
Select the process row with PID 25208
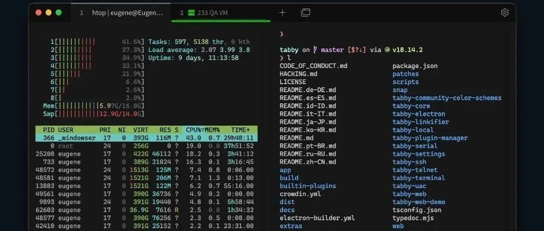[147, 154]
